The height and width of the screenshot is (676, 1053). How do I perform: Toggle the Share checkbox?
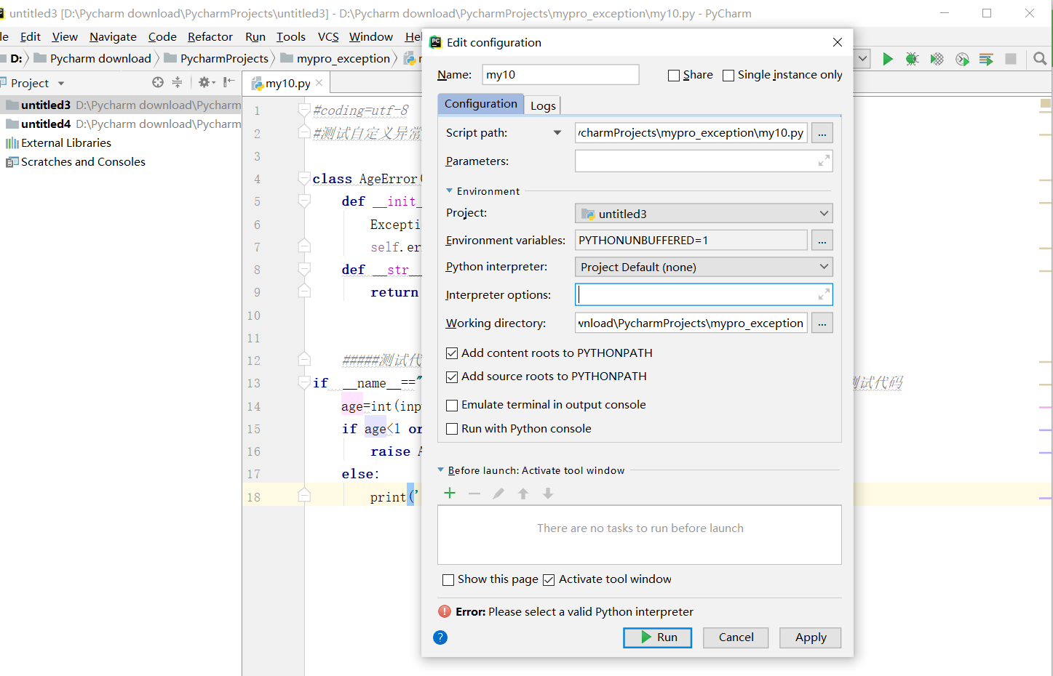click(x=674, y=76)
